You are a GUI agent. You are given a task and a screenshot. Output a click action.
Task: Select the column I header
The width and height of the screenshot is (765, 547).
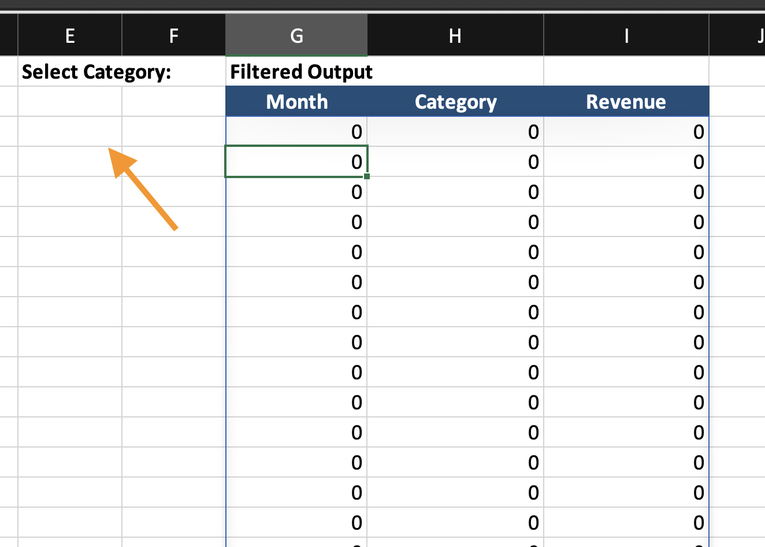626,36
